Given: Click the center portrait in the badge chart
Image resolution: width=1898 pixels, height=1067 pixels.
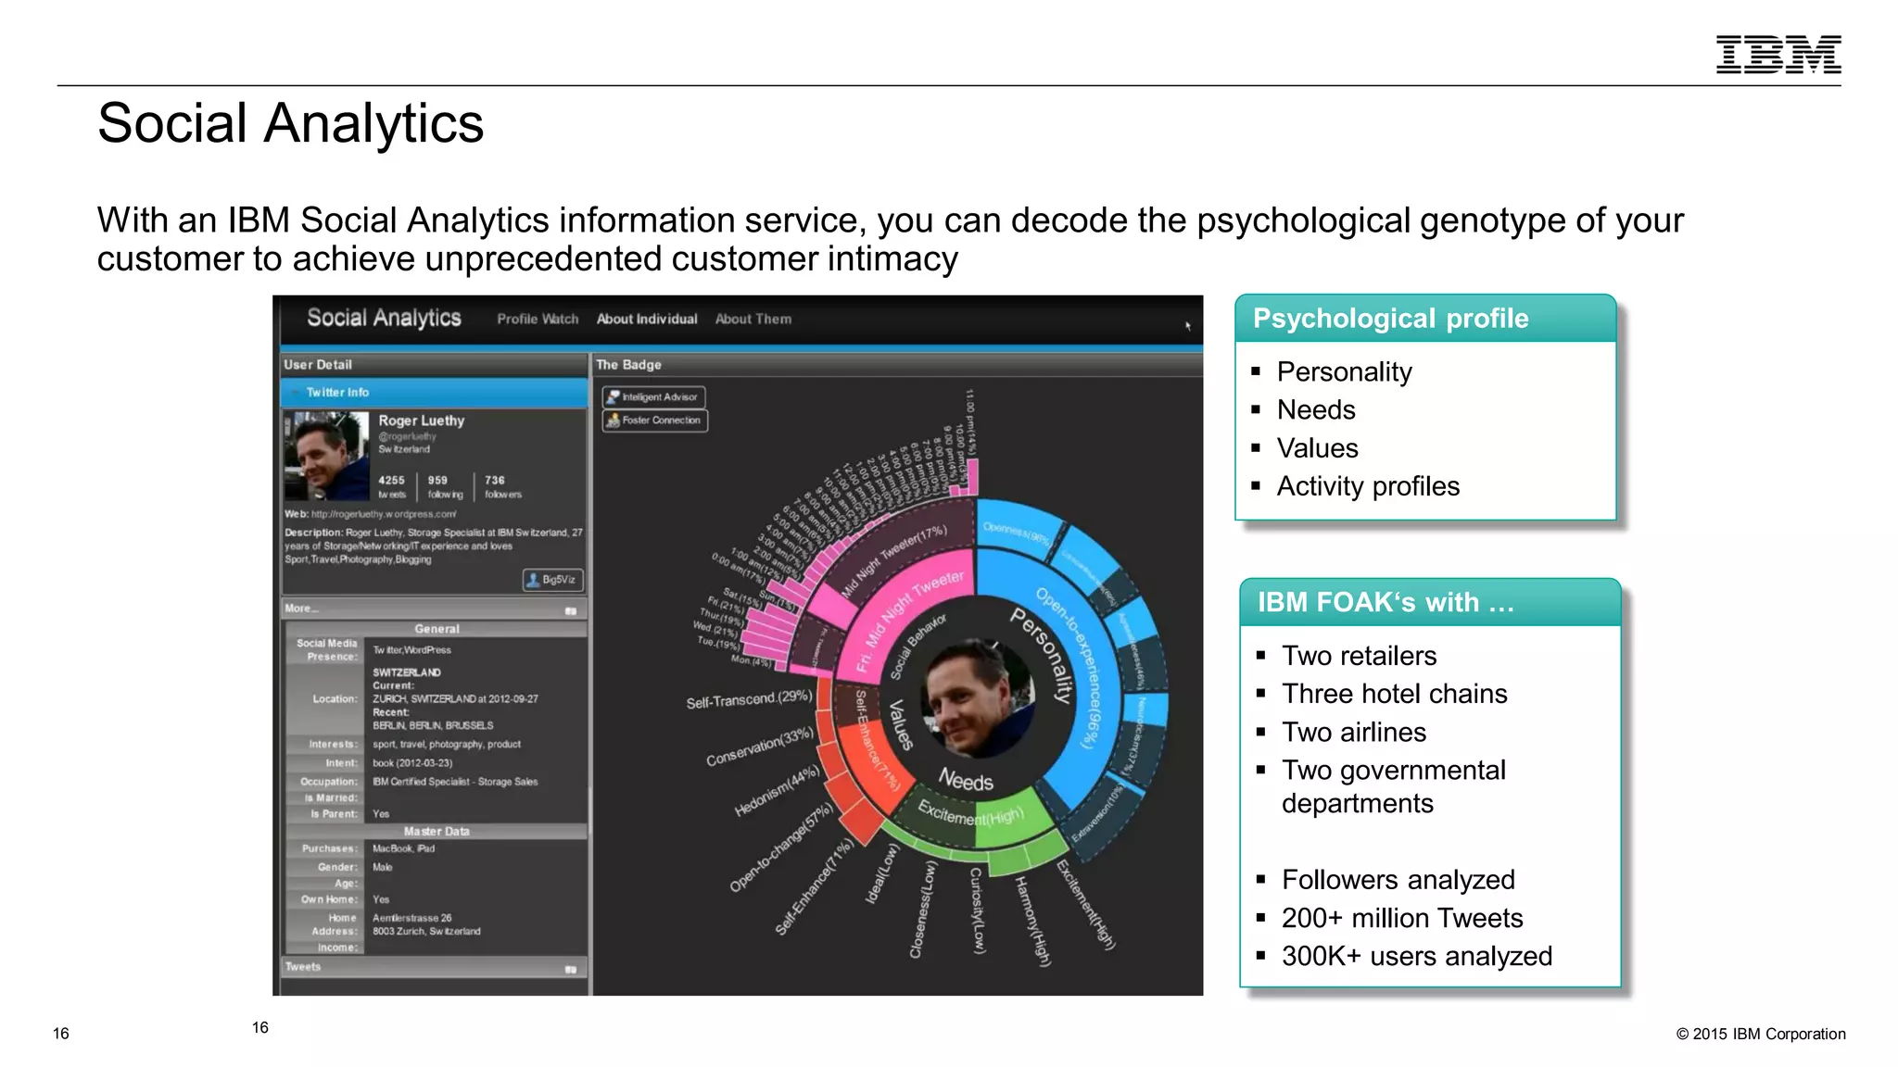Looking at the screenshot, I should (x=978, y=698).
